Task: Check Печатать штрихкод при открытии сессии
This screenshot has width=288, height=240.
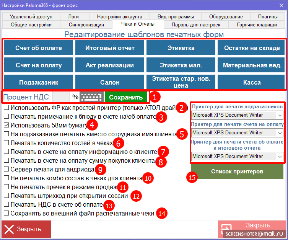Action: click(x=7, y=196)
